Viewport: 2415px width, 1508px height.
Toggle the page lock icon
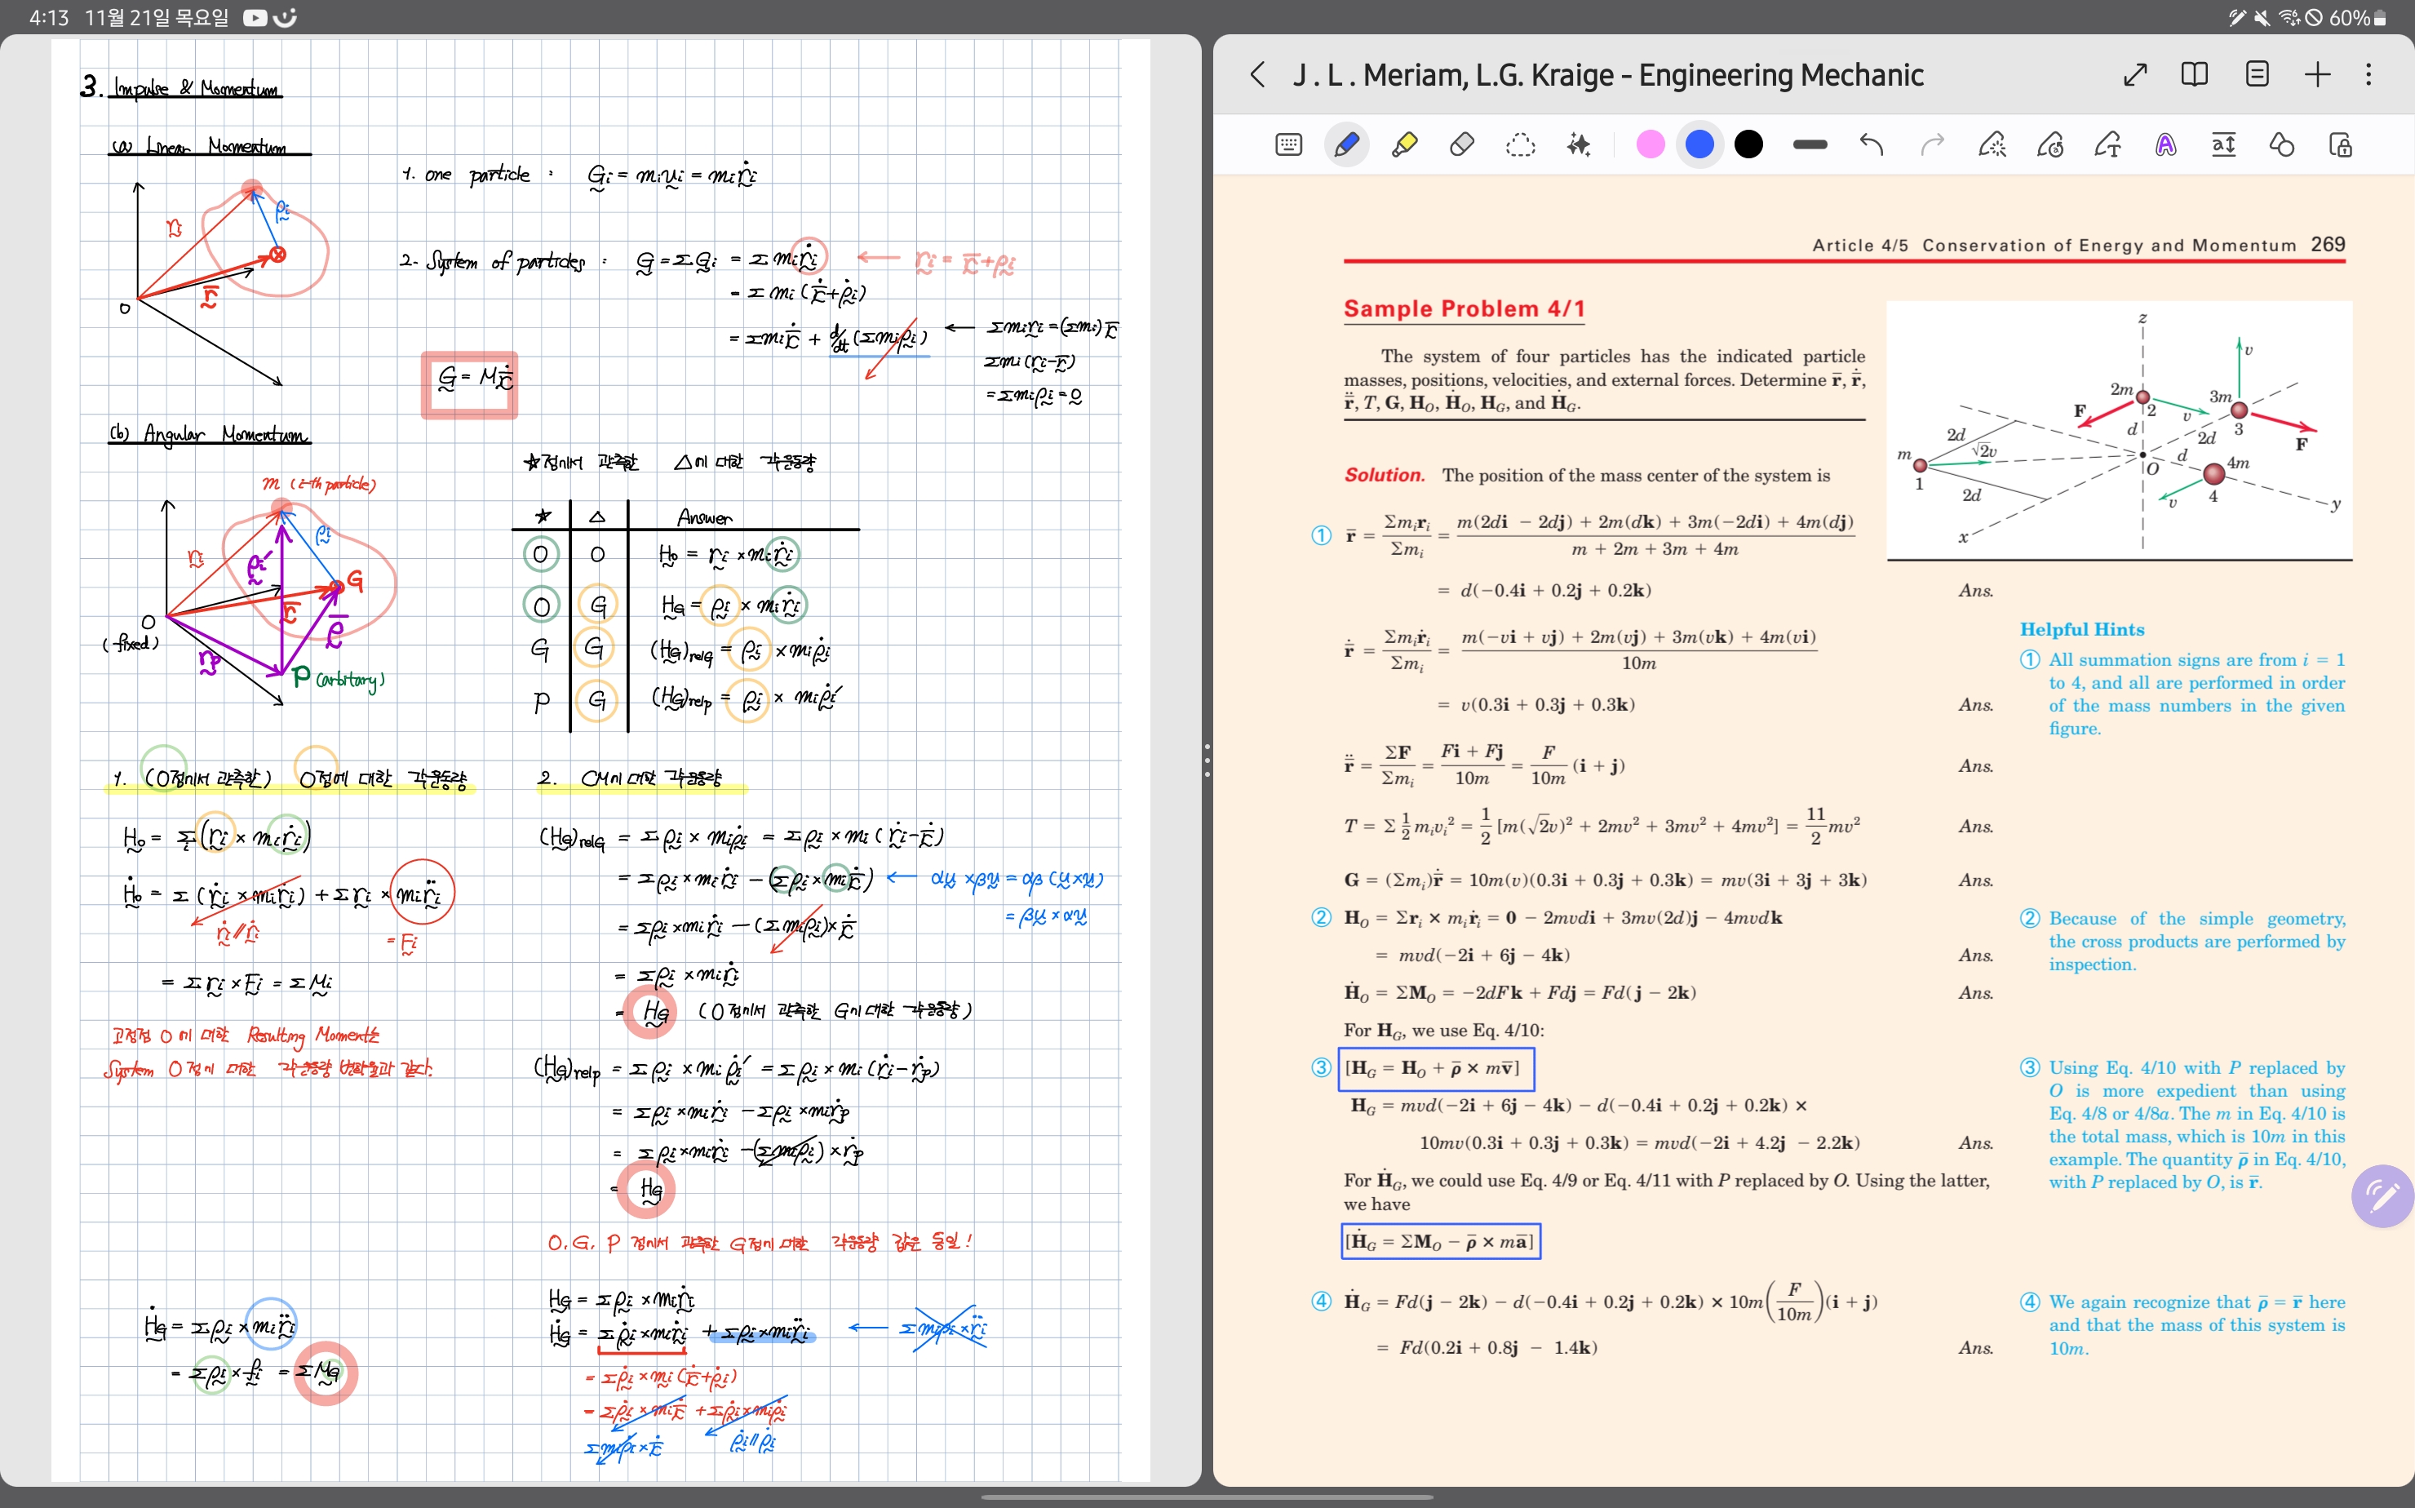(x=2340, y=145)
